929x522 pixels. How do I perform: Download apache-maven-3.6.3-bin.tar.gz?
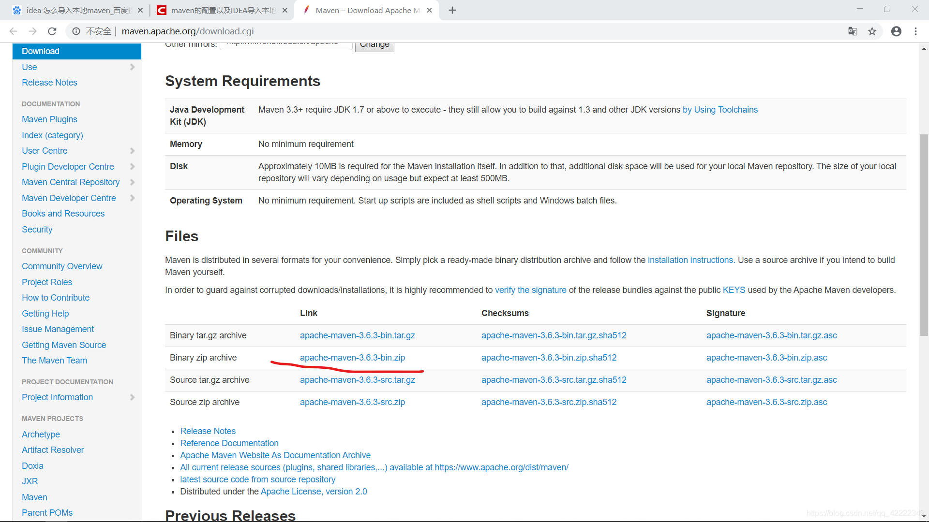click(x=357, y=335)
